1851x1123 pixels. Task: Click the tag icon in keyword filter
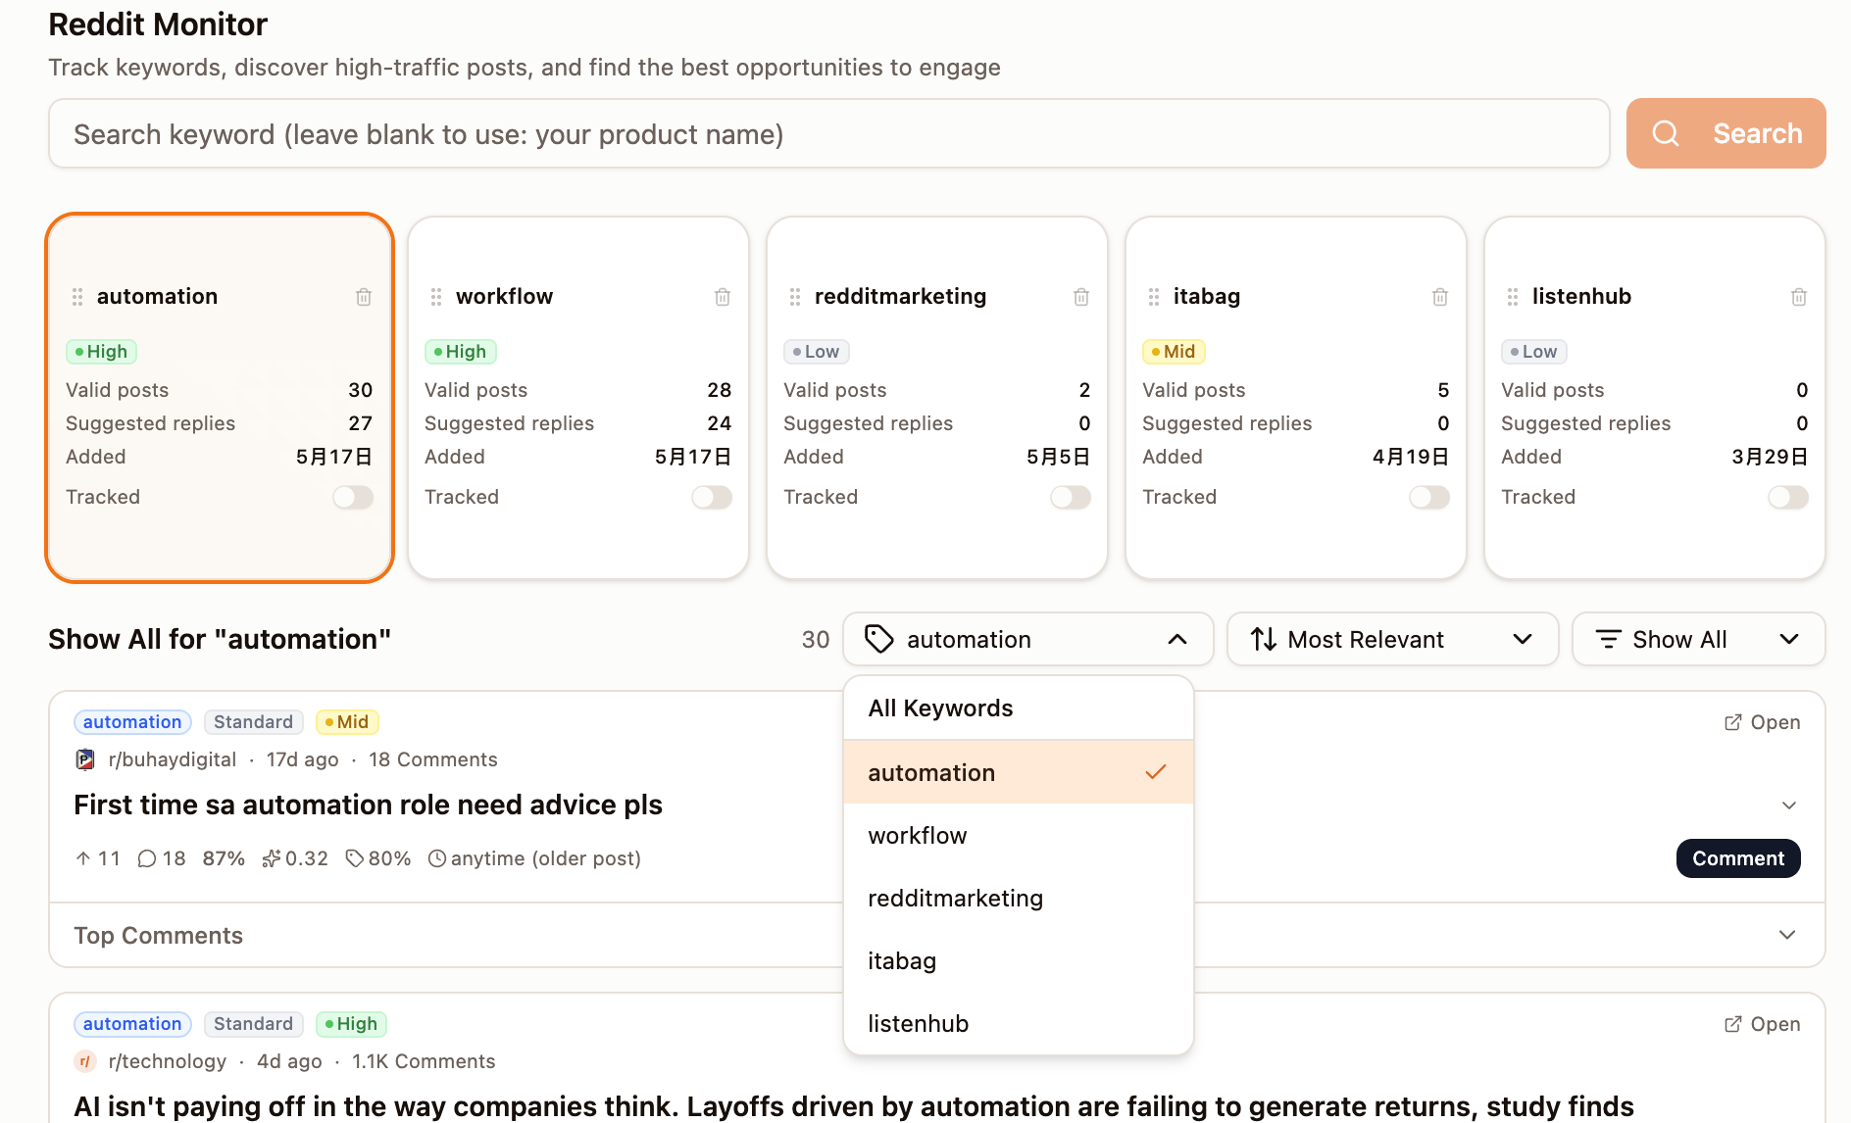[879, 639]
